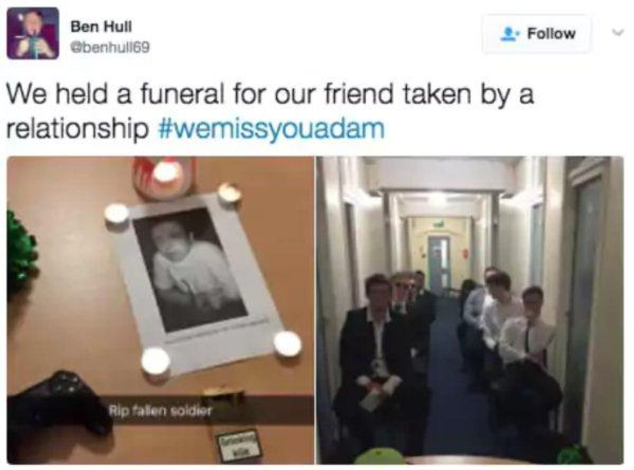Click the Follow button
The width and height of the screenshot is (634, 470).
click(537, 34)
